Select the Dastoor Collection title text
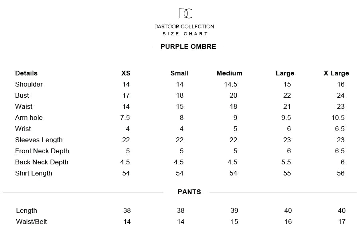The width and height of the screenshot is (357, 239). point(184,27)
